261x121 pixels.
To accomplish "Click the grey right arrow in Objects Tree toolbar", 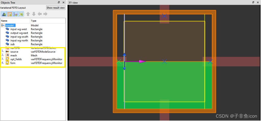I will (45, 14).
